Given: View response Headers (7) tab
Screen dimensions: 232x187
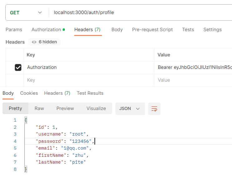Looking at the screenshot, I should coord(57,93).
